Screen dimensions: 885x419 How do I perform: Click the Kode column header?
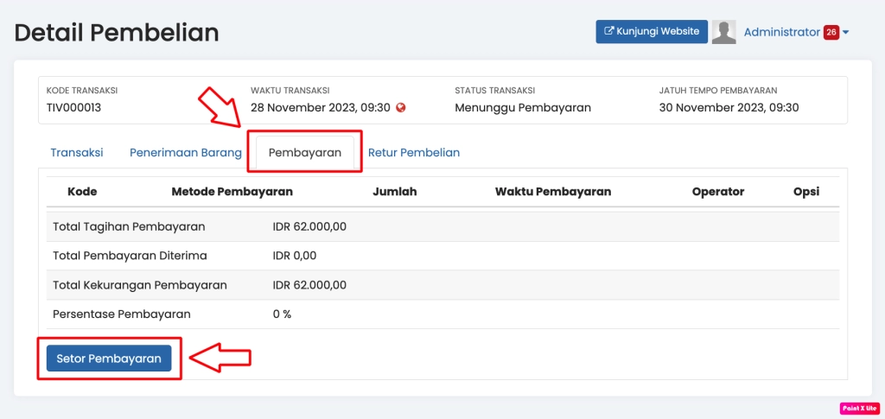point(82,192)
